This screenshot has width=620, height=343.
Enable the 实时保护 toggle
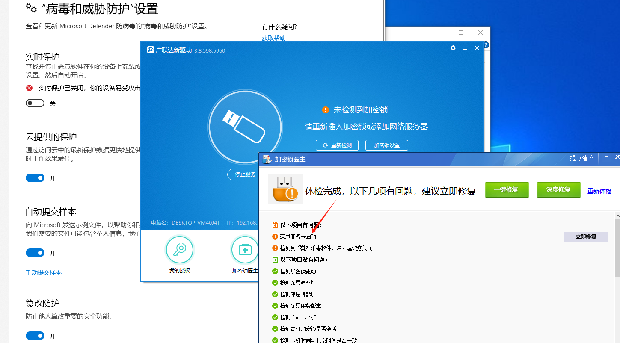(35, 103)
